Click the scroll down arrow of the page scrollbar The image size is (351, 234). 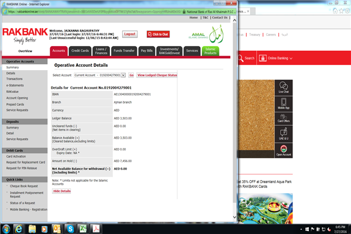tap(235, 217)
